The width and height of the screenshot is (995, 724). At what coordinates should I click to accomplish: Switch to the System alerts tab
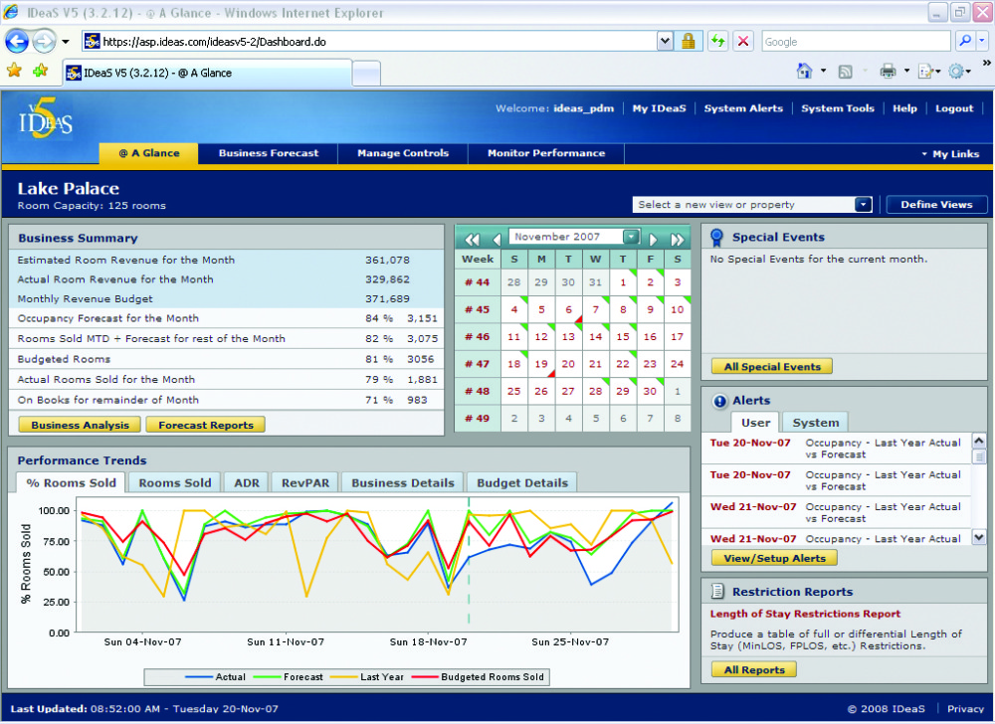816,423
